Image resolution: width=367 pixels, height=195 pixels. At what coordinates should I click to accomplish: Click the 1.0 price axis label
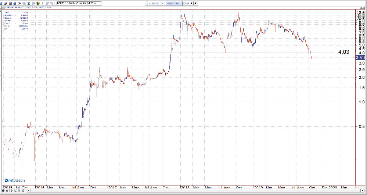click(361, 102)
